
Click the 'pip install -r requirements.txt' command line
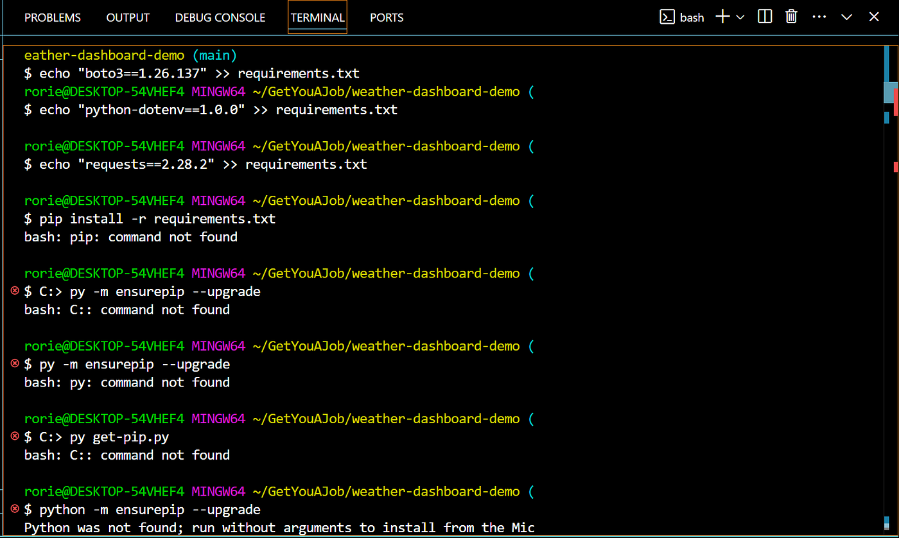point(150,219)
